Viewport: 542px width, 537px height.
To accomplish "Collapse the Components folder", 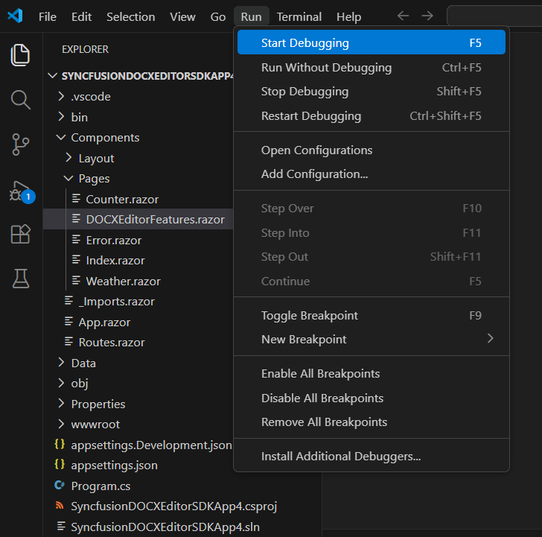I will coord(104,138).
